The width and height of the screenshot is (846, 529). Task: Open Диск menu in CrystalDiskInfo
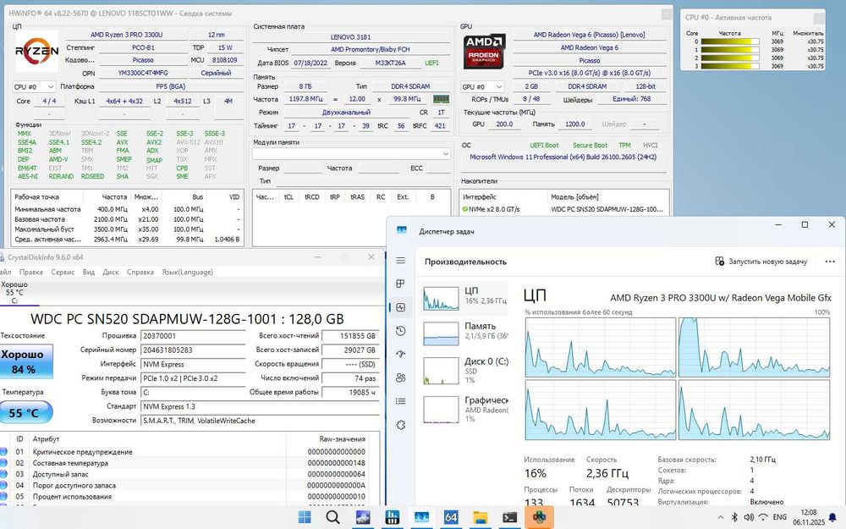[111, 272]
